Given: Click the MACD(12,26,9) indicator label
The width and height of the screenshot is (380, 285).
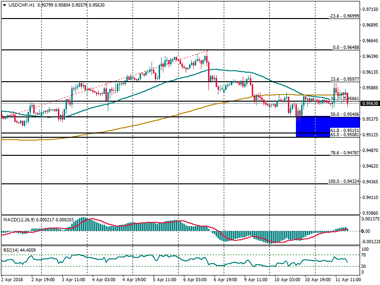Looking at the screenshot, I should pyautogui.click(x=18, y=219).
